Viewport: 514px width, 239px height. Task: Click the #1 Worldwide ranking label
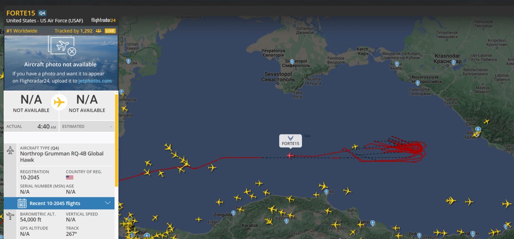[x=22, y=31]
